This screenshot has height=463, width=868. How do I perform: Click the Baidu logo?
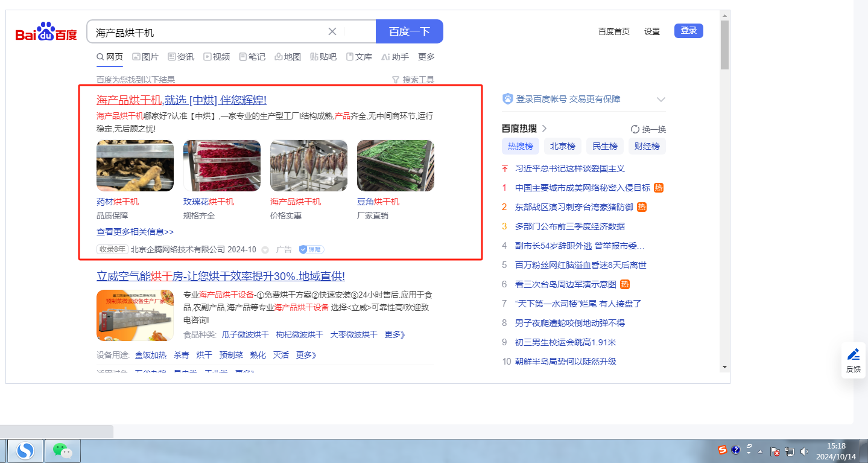coord(46,32)
